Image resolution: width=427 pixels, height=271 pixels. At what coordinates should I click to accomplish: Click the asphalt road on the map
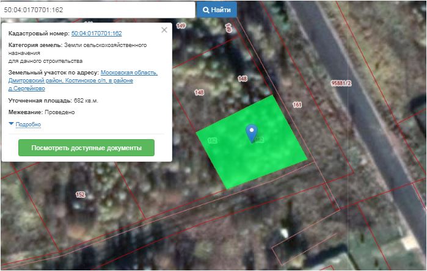pos(367,122)
